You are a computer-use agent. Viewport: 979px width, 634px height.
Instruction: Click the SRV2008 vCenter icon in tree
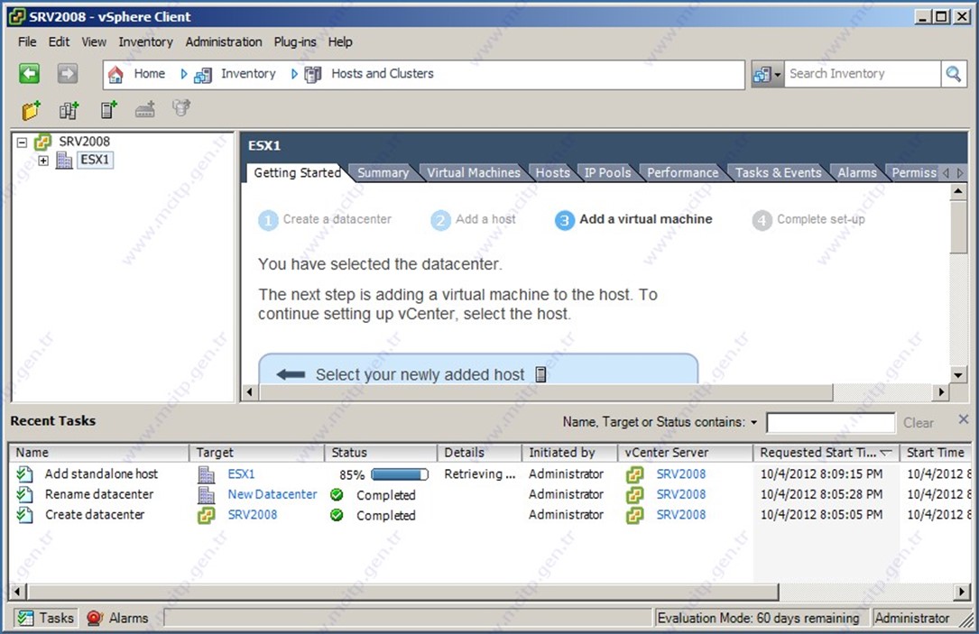42,142
